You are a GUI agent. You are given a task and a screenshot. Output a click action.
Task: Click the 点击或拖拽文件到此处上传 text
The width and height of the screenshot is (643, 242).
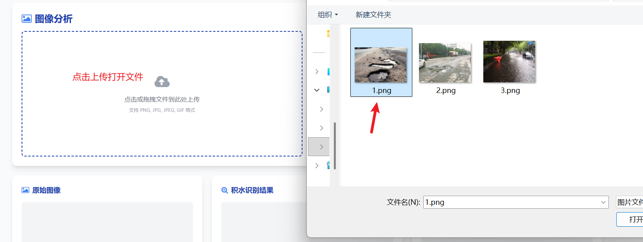[162, 99]
